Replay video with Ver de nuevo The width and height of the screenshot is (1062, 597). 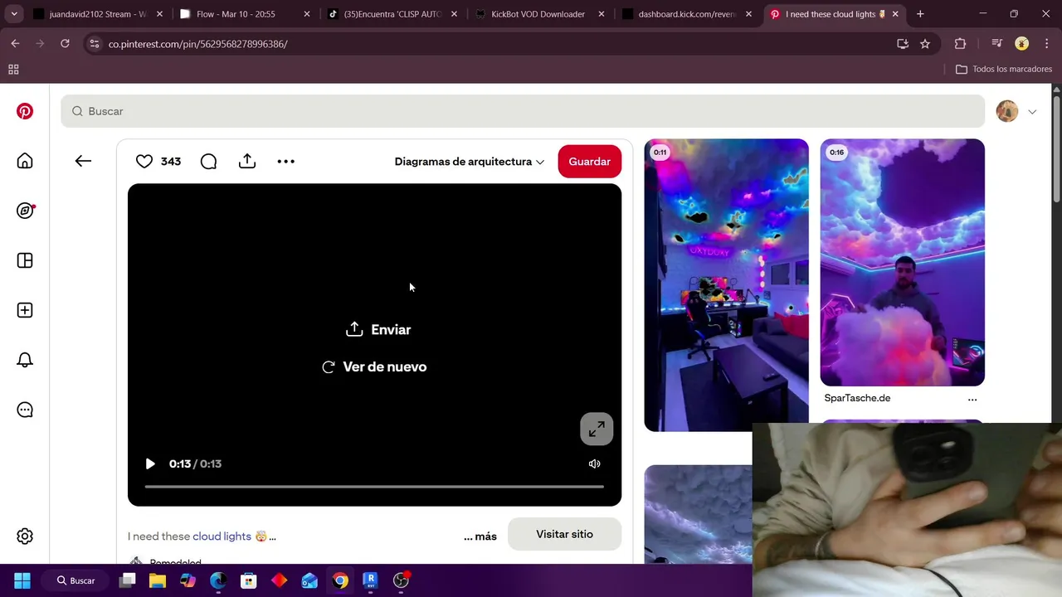click(374, 366)
